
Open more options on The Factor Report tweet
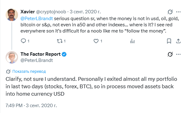(x=178, y=54)
